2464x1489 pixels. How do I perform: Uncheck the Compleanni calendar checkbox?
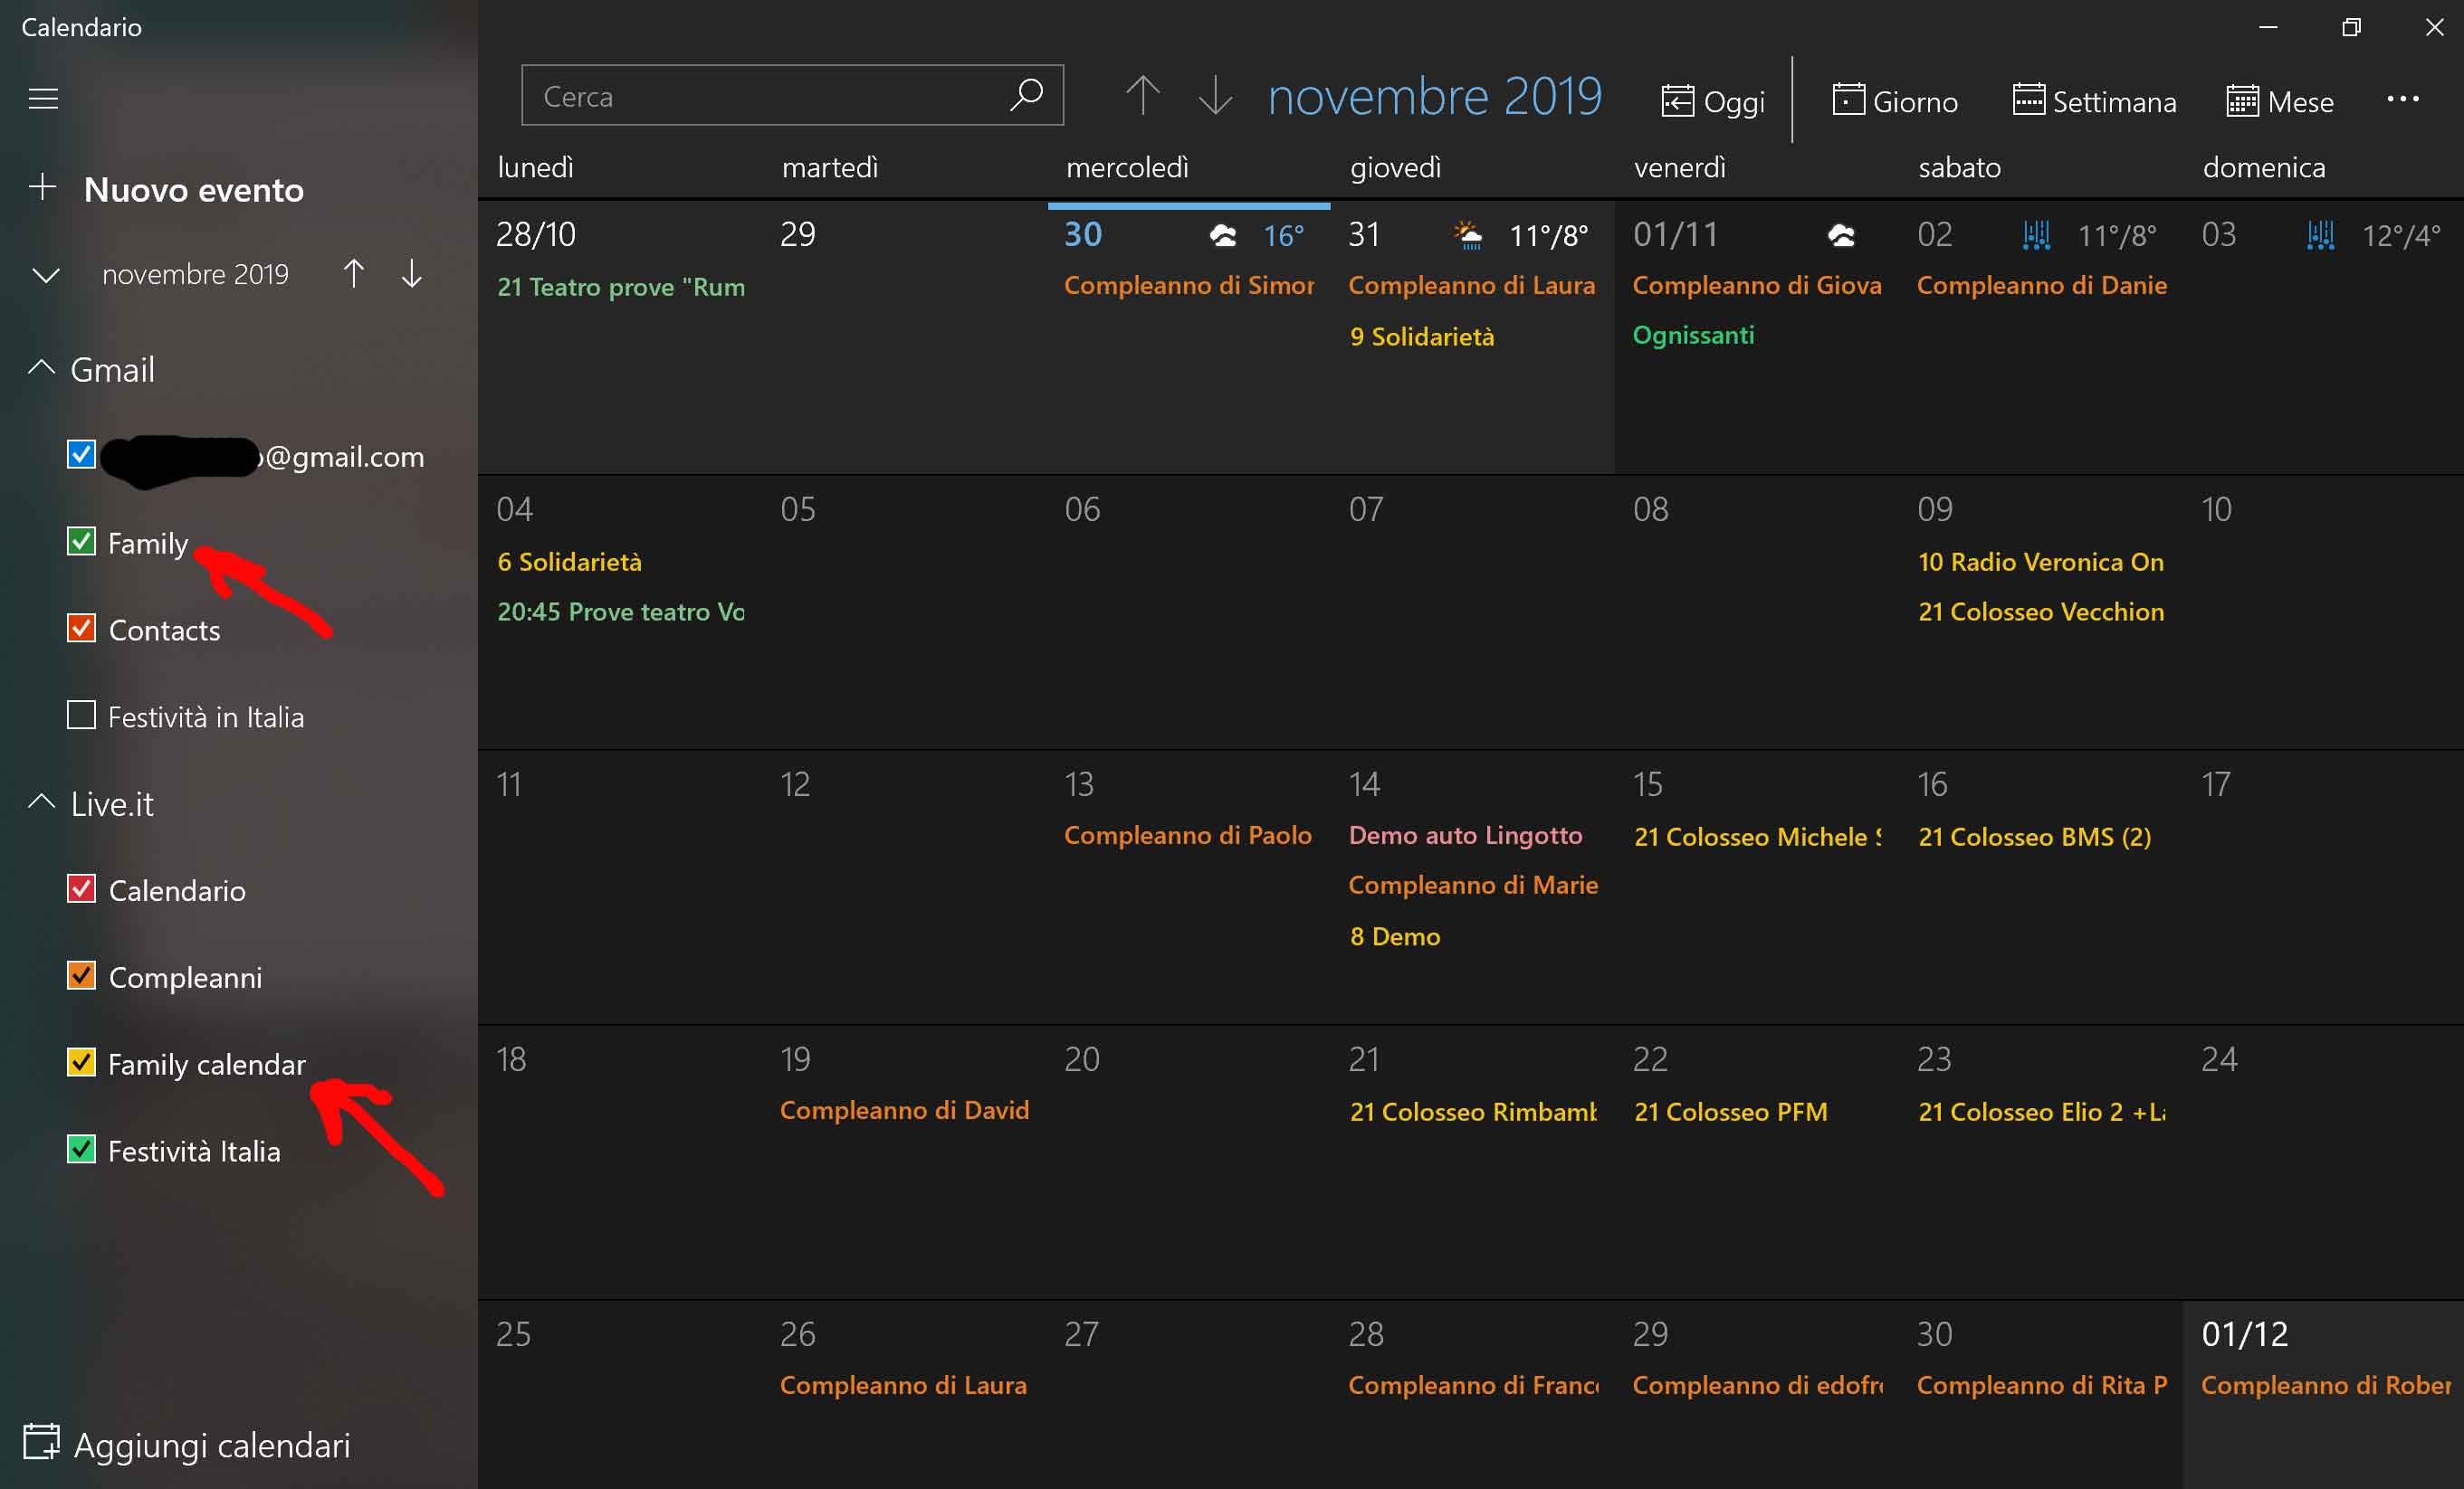pos(81,975)
